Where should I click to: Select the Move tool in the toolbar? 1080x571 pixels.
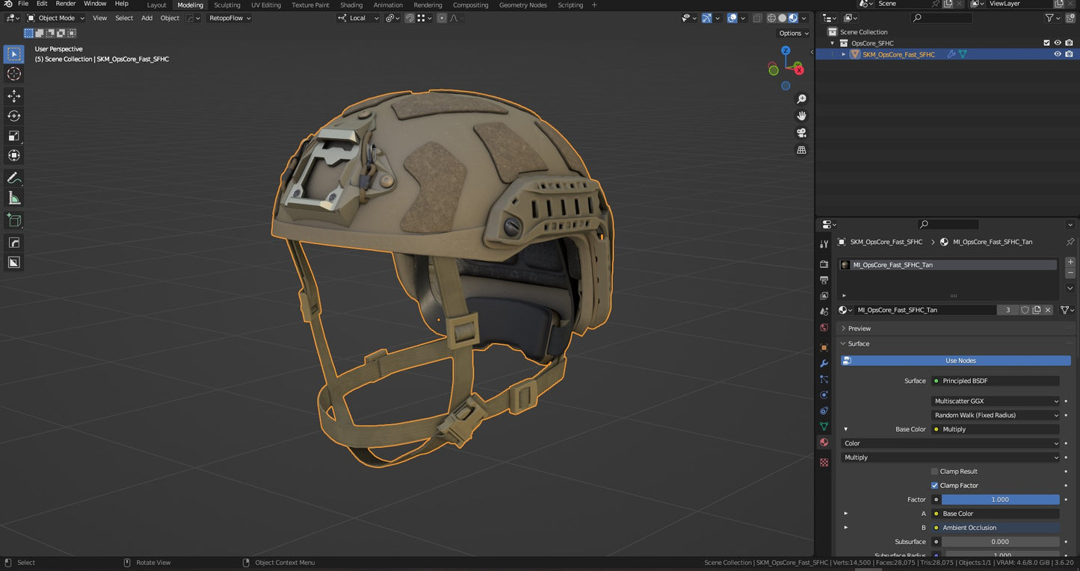[x=13, y=96]
